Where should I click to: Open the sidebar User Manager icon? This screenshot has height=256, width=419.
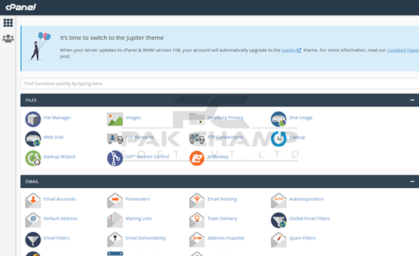[x=8, y=38]
